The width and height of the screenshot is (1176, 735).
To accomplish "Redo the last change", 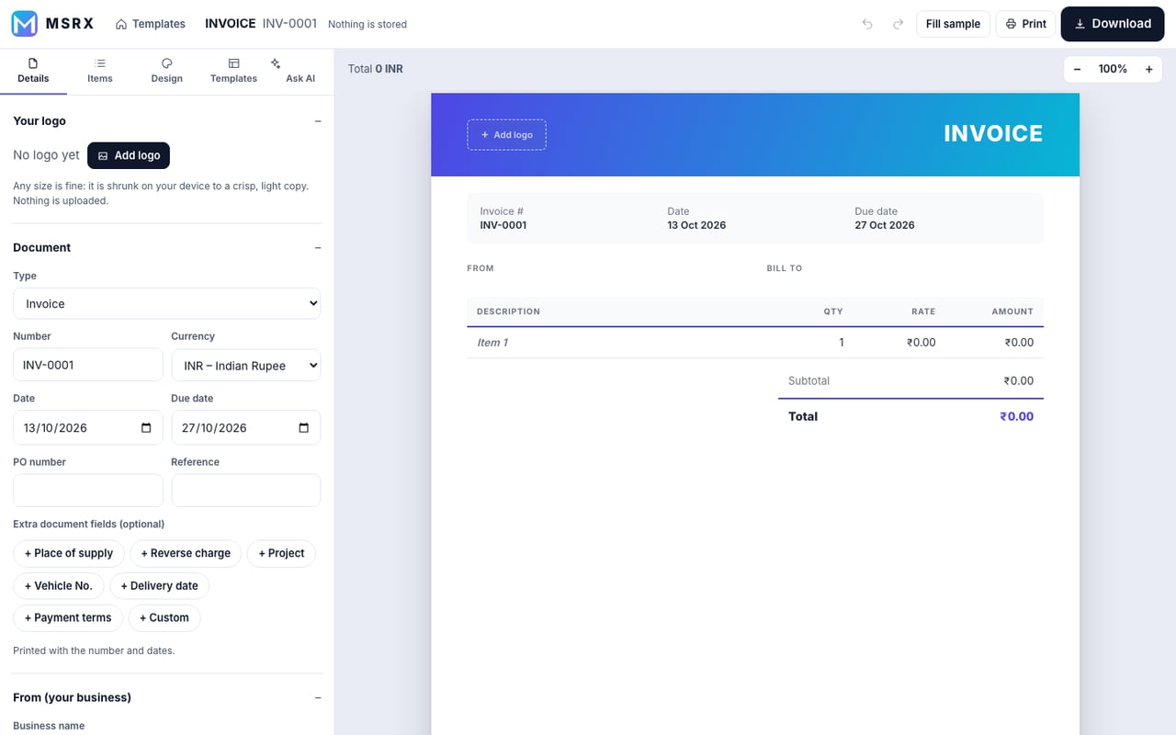I will tap(898, 24).
